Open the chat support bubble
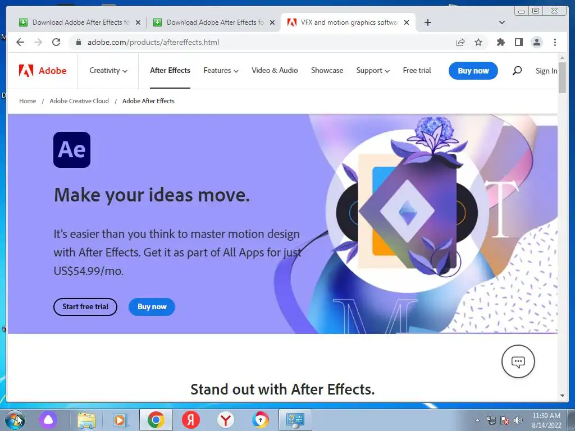The image size is (575, 431). (x=518, y=361)
